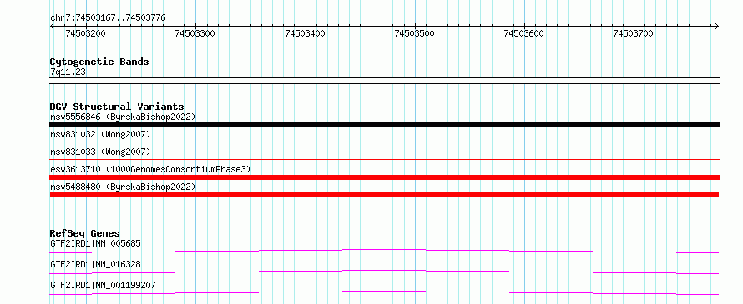The height and width of the screenshot is (304, 743).
Task: Click the chr7:74503167..74503776 region label
Action: [x=108, y=17]
